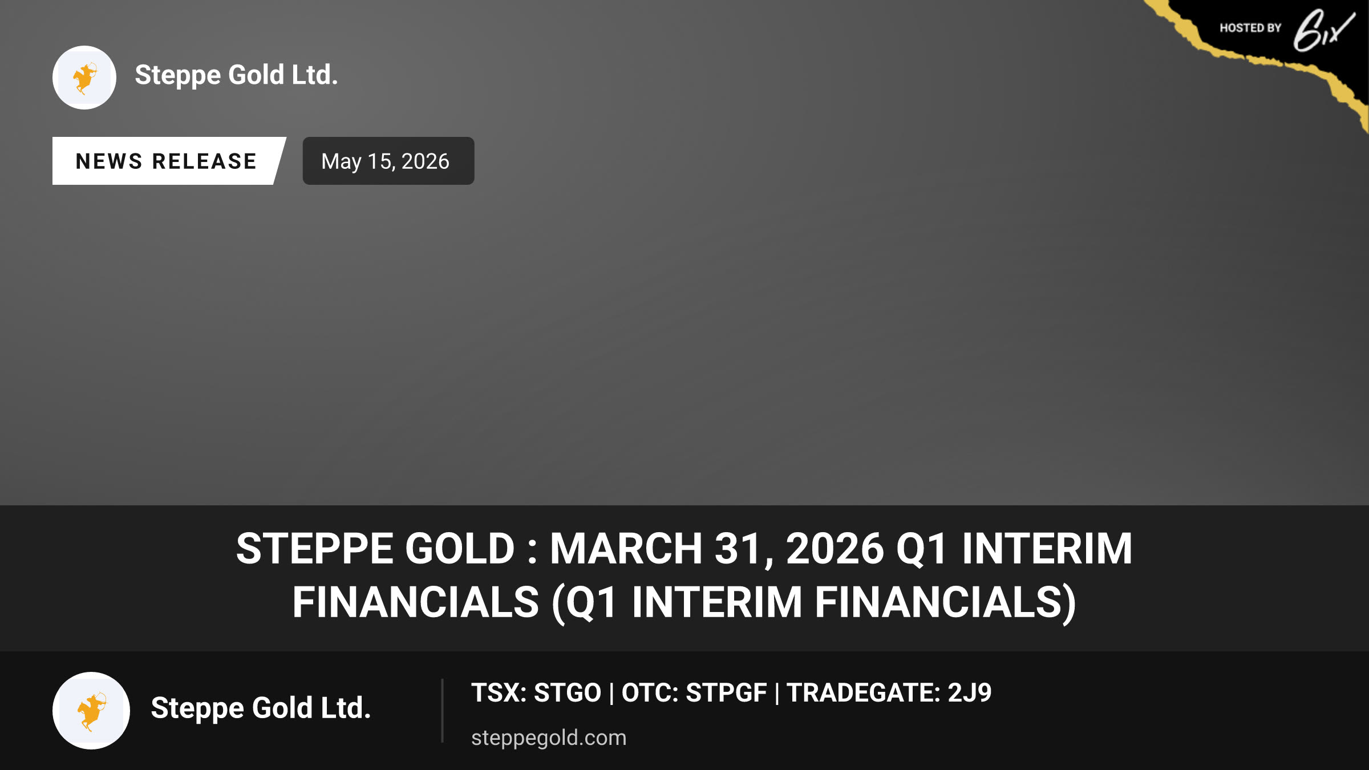Click the pipe separator before TRADEGATE
The image size is (1369, 770).
(777, 694)
